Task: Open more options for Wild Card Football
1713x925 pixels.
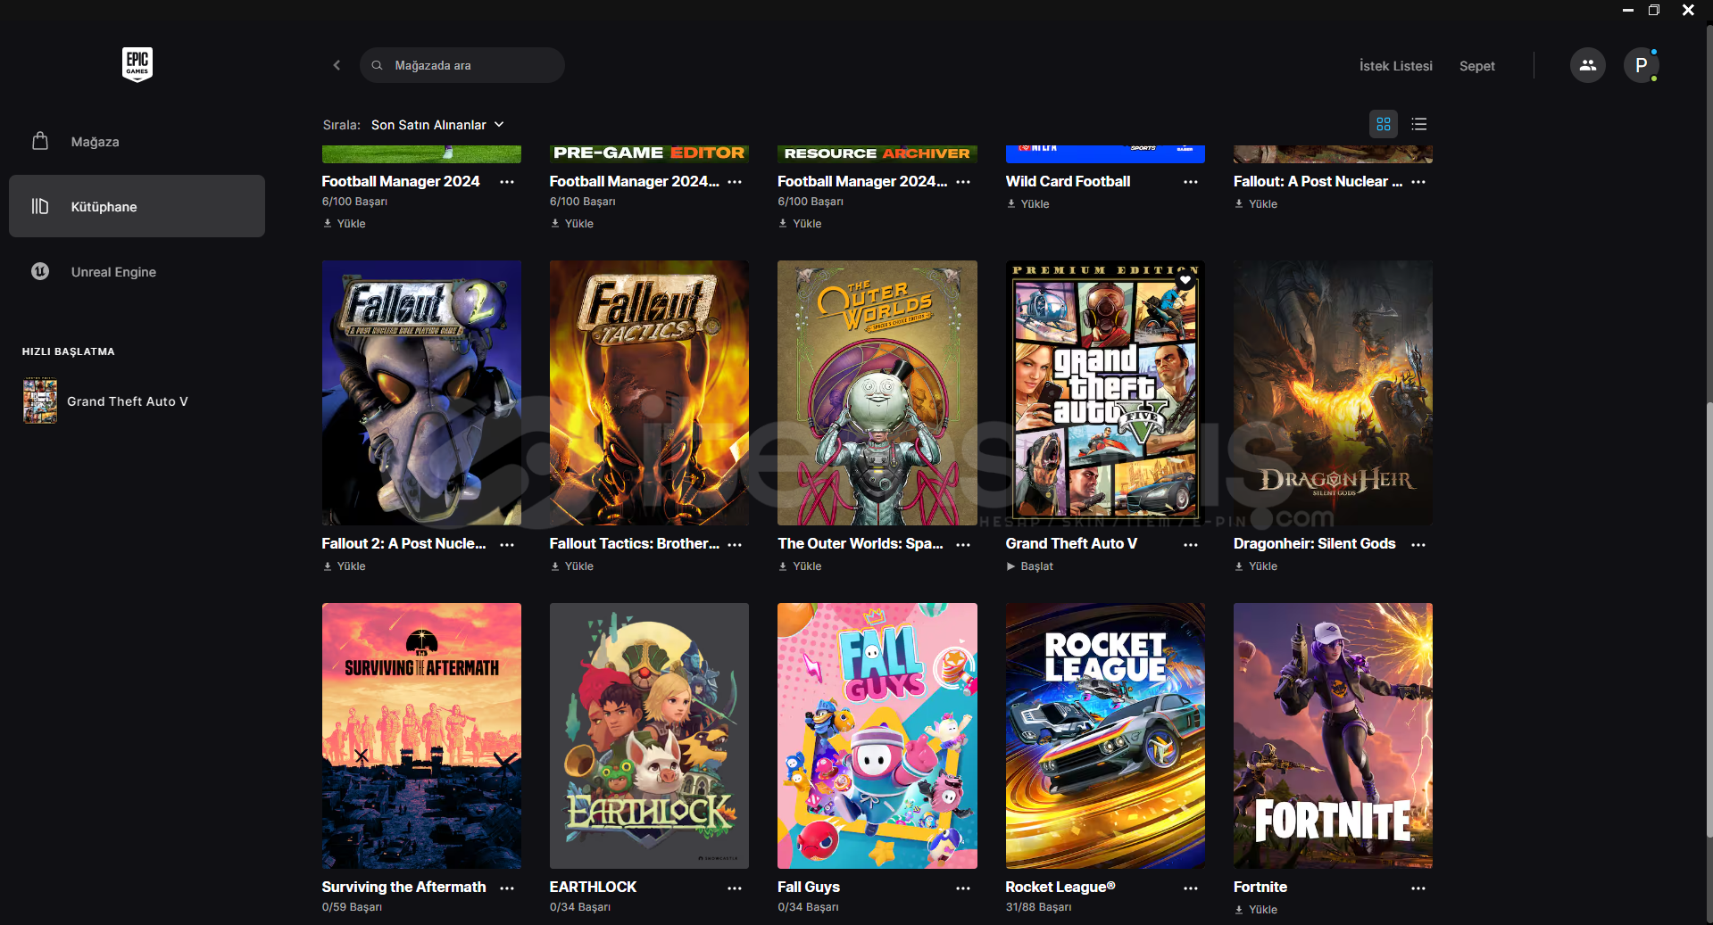Action: (x=1191, y=182)
